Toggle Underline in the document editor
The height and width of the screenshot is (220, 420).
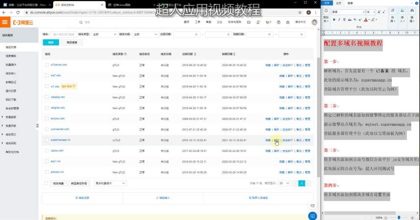coord(344,20)
